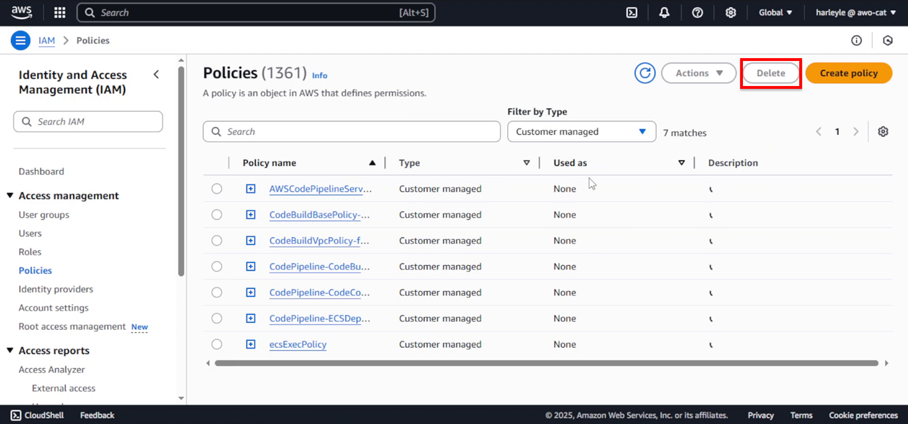Viewport: 908px width, 424px height.
Task: Open External access in sidebar
Action: point(63,389)
